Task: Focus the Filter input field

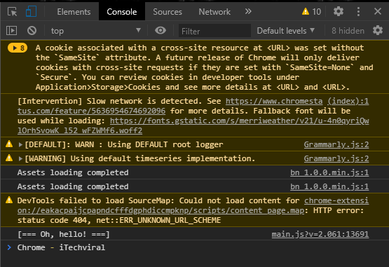Action: click(214, 31)
